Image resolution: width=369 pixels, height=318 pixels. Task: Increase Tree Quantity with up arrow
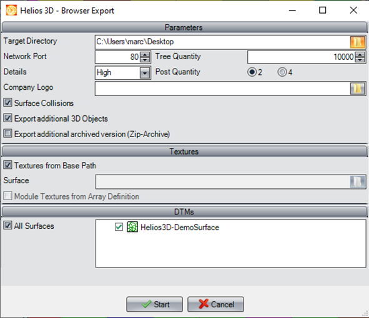360,54
